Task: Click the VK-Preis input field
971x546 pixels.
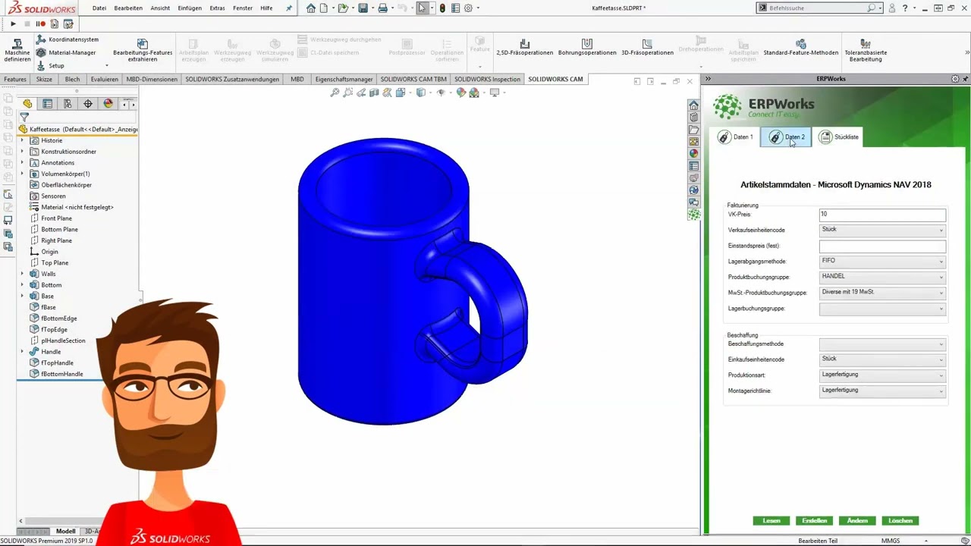Action: [882, 215]
